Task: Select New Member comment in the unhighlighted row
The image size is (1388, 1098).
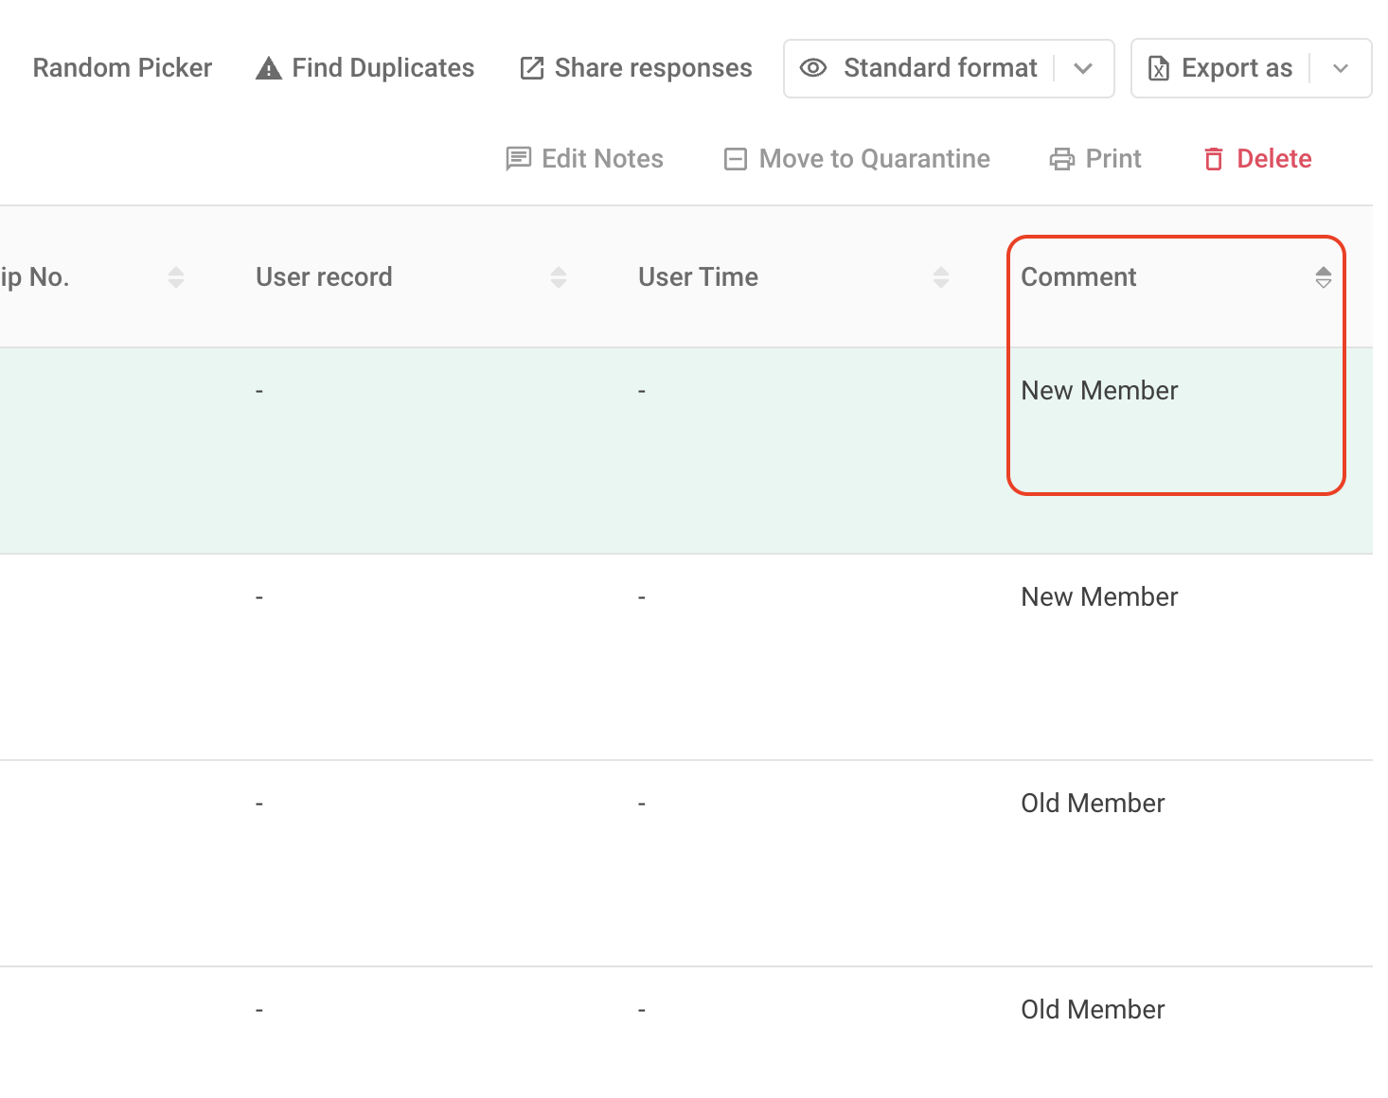Action: coord(1099,597)
